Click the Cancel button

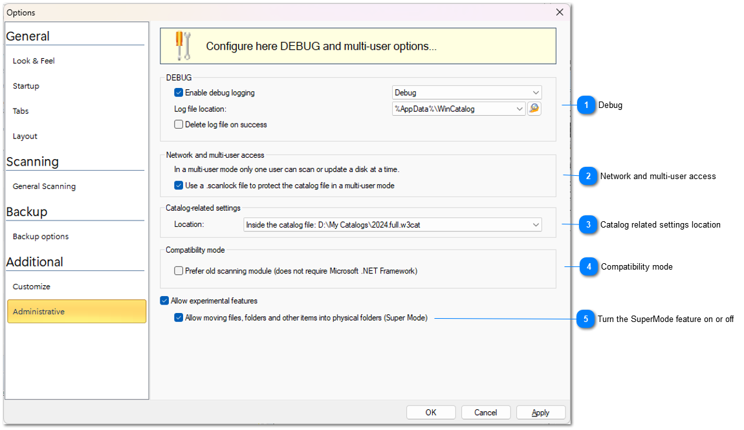click(485, 413)
